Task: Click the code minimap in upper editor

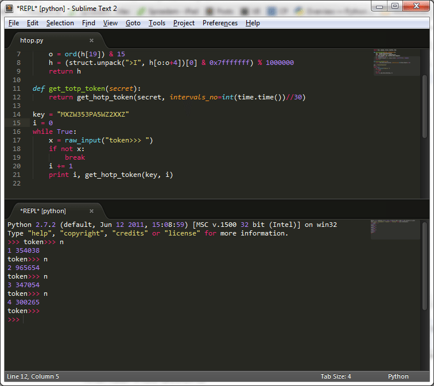Action: 395,63
